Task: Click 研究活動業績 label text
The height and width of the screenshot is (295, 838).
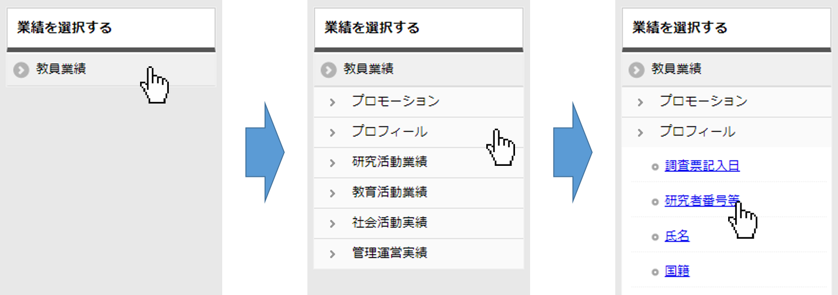Action: tap(390, 162)
